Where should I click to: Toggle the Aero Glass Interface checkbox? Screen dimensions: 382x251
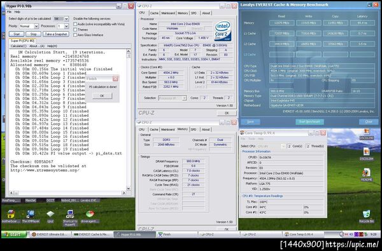coord(75,35)
